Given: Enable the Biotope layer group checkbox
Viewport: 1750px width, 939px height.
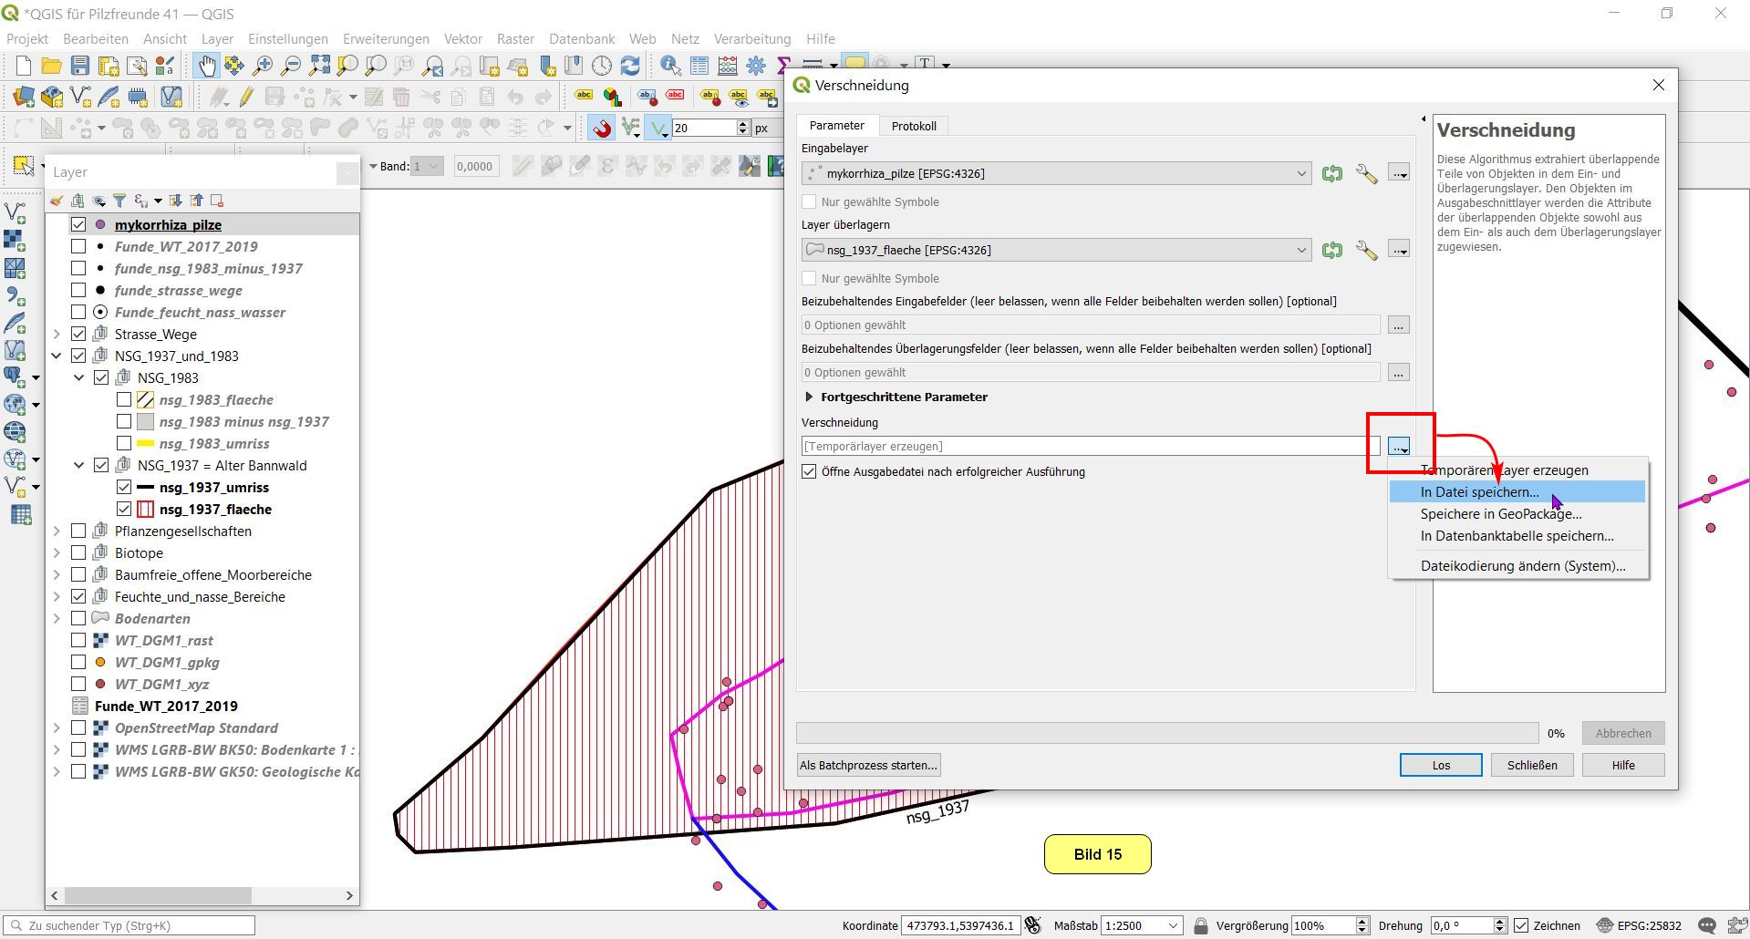Looking at the screenshot, I should (78, 552).
